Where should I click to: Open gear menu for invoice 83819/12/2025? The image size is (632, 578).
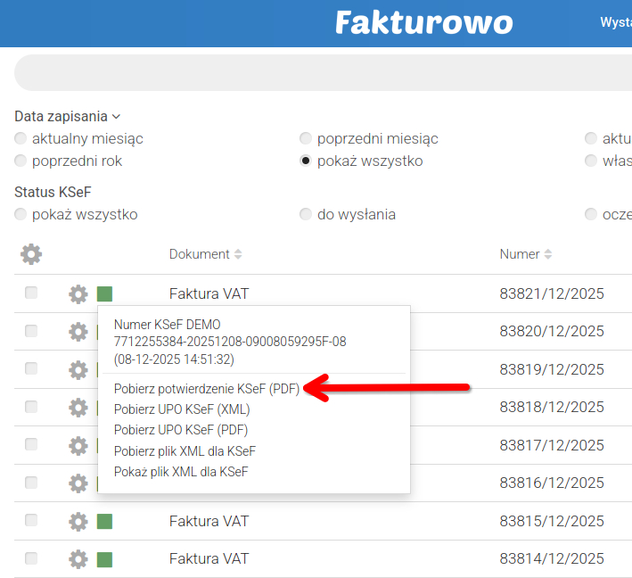[x=78, y=369]
